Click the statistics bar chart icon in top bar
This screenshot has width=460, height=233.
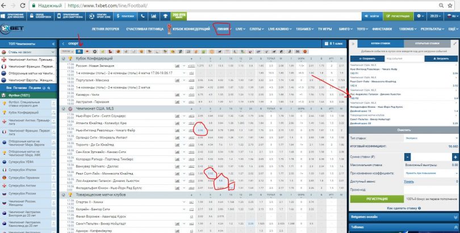click(154, 16)
